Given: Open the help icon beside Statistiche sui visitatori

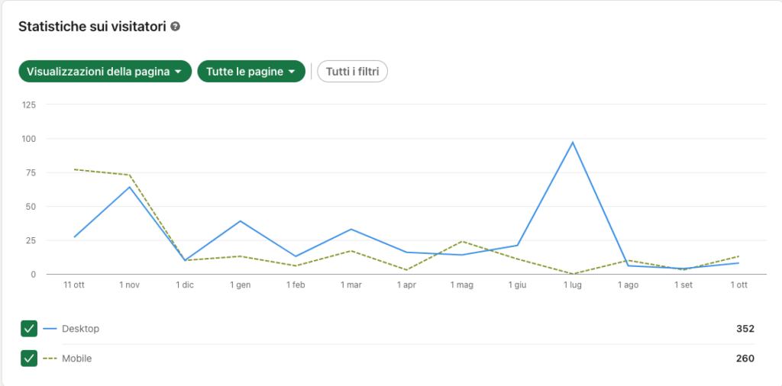Looking at the screenshot, I should click(x=175, y=27).
